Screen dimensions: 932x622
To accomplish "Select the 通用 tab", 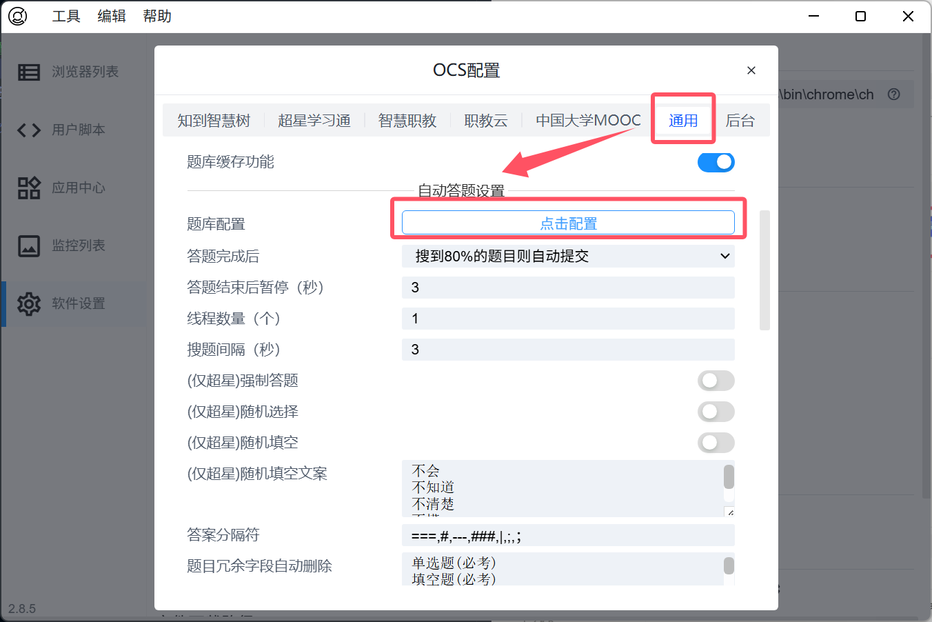I will [x=683, y=121].
